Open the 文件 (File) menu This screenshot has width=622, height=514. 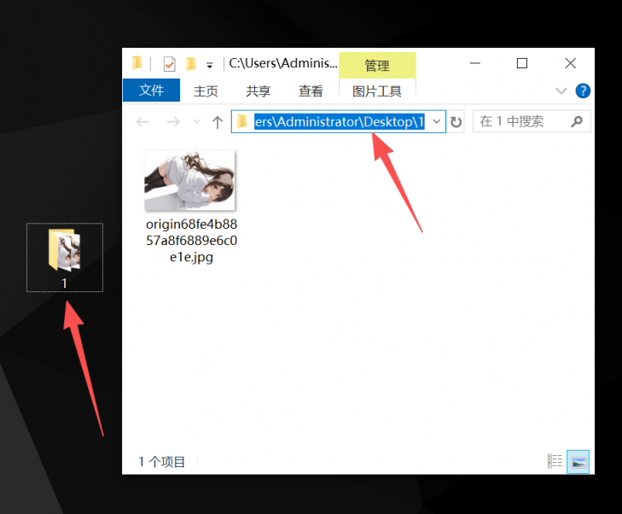151,91
